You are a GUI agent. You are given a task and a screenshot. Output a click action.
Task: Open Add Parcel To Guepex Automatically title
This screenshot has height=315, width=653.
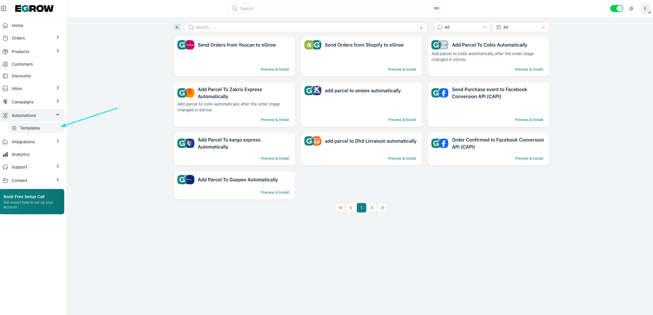[238, 180]
